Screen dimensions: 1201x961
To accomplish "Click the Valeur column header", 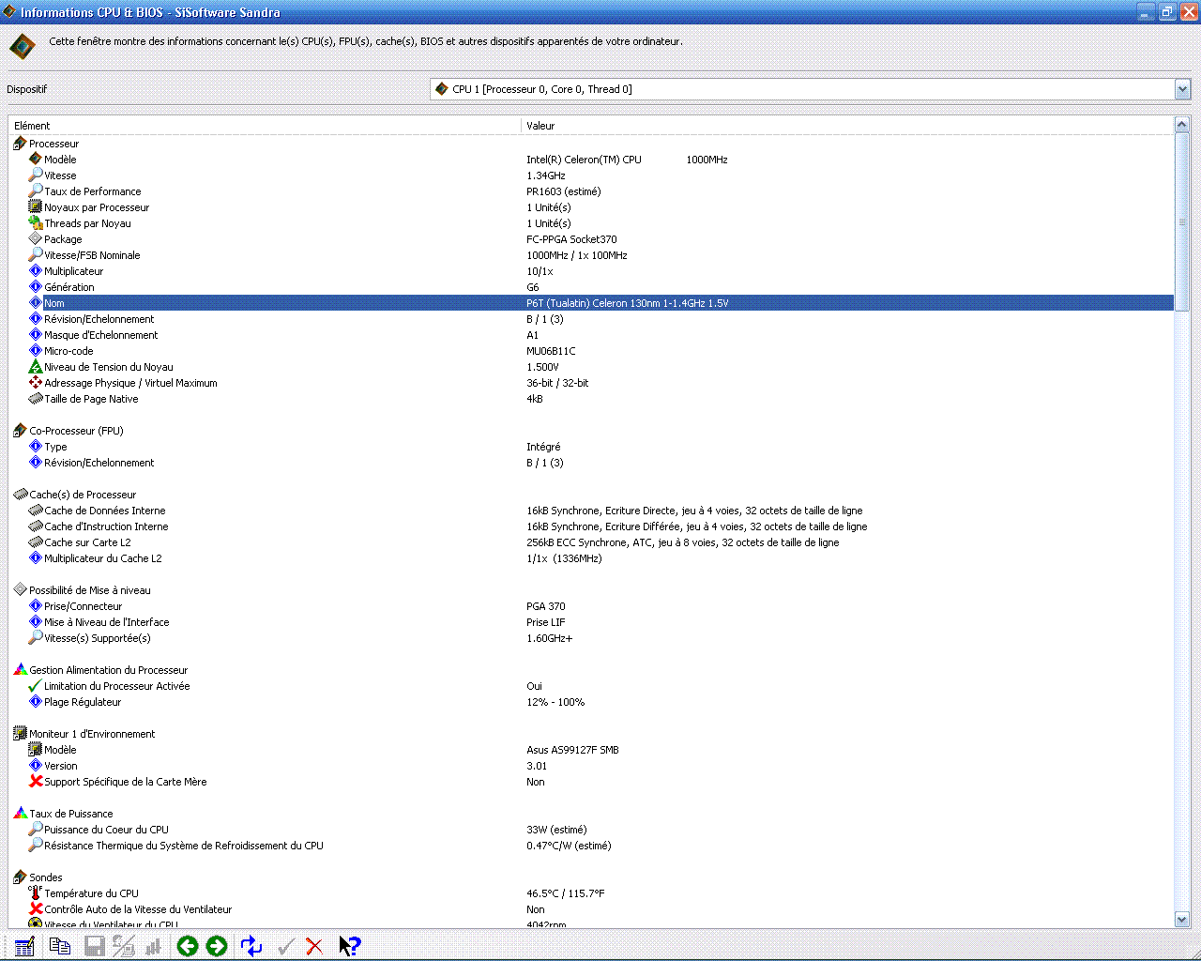I will pyautogui.click(x=847, y=126).
